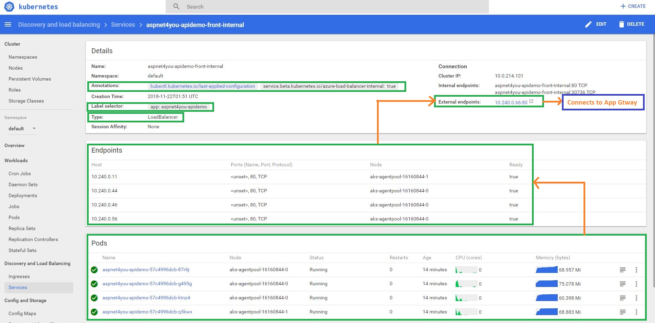Open pod aspnet4you-apidemo-57c4996dcb-g495g
The width and height of the screenshot is (655, 323).
[x=147, y=284]
